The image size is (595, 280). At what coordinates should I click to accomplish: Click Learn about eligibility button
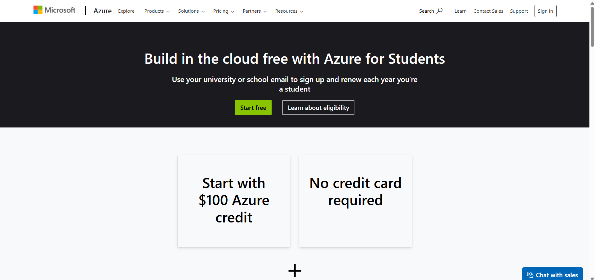[318, 108]
